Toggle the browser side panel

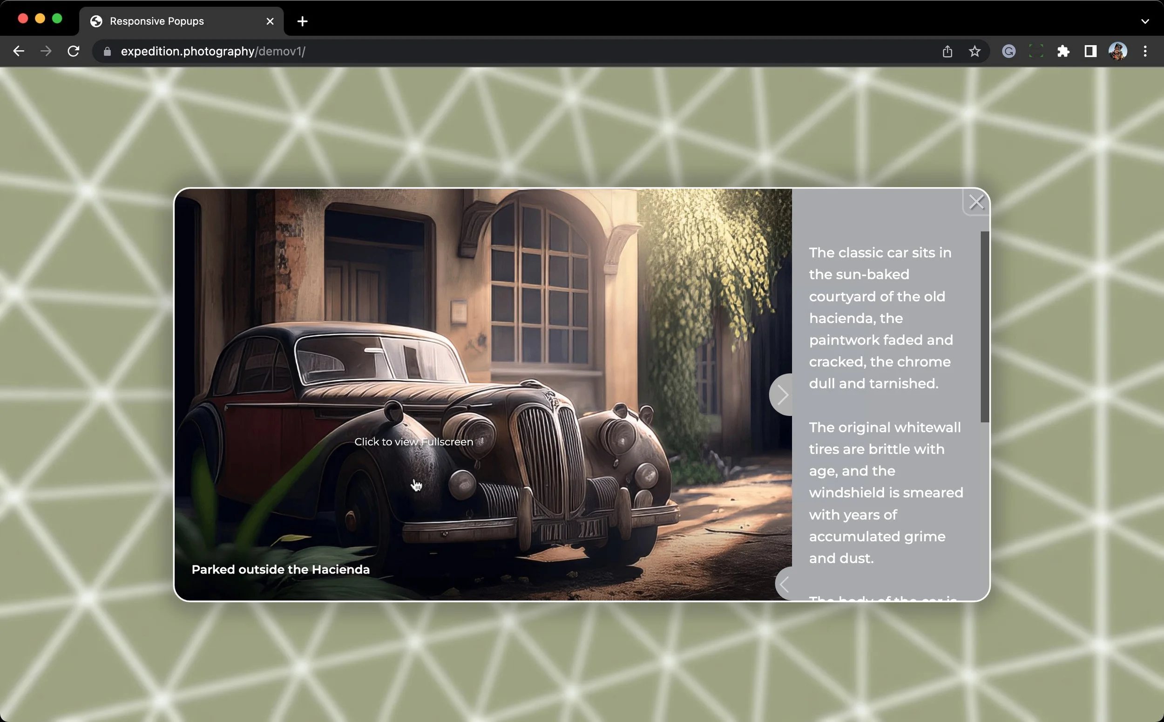1090,51
